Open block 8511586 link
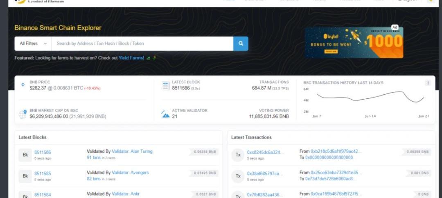The width and height of the screenshot is (442, 198). (43, 152)
